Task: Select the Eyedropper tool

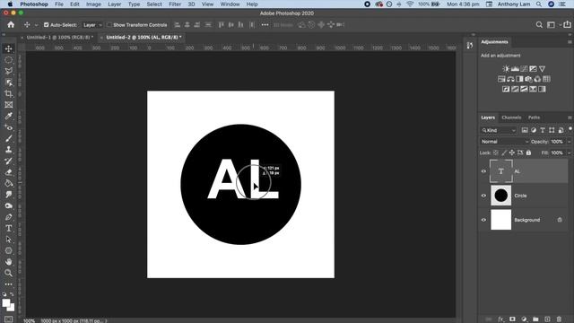Action: click(x=8, y=116)
